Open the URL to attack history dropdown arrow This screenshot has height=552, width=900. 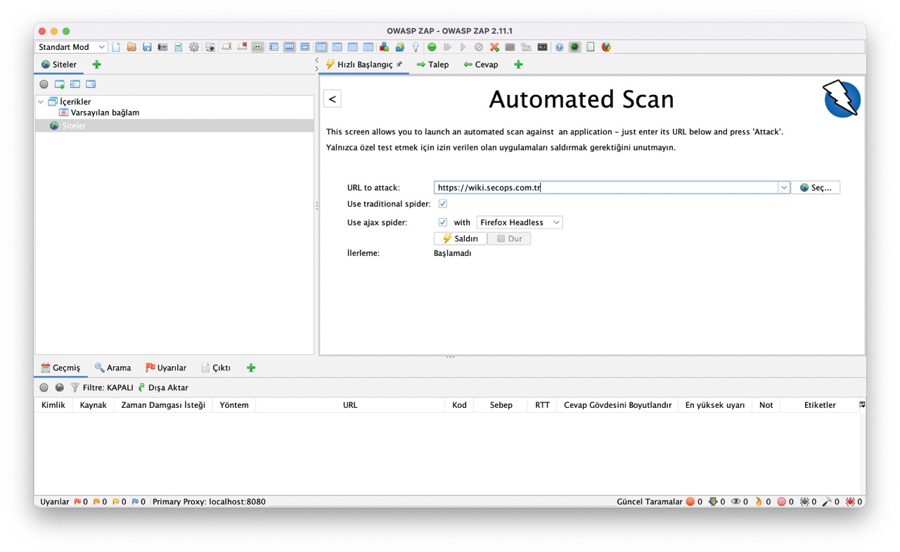point(783,188)
